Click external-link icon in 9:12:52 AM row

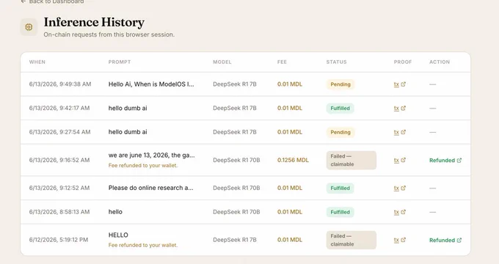tap(403, 188)
